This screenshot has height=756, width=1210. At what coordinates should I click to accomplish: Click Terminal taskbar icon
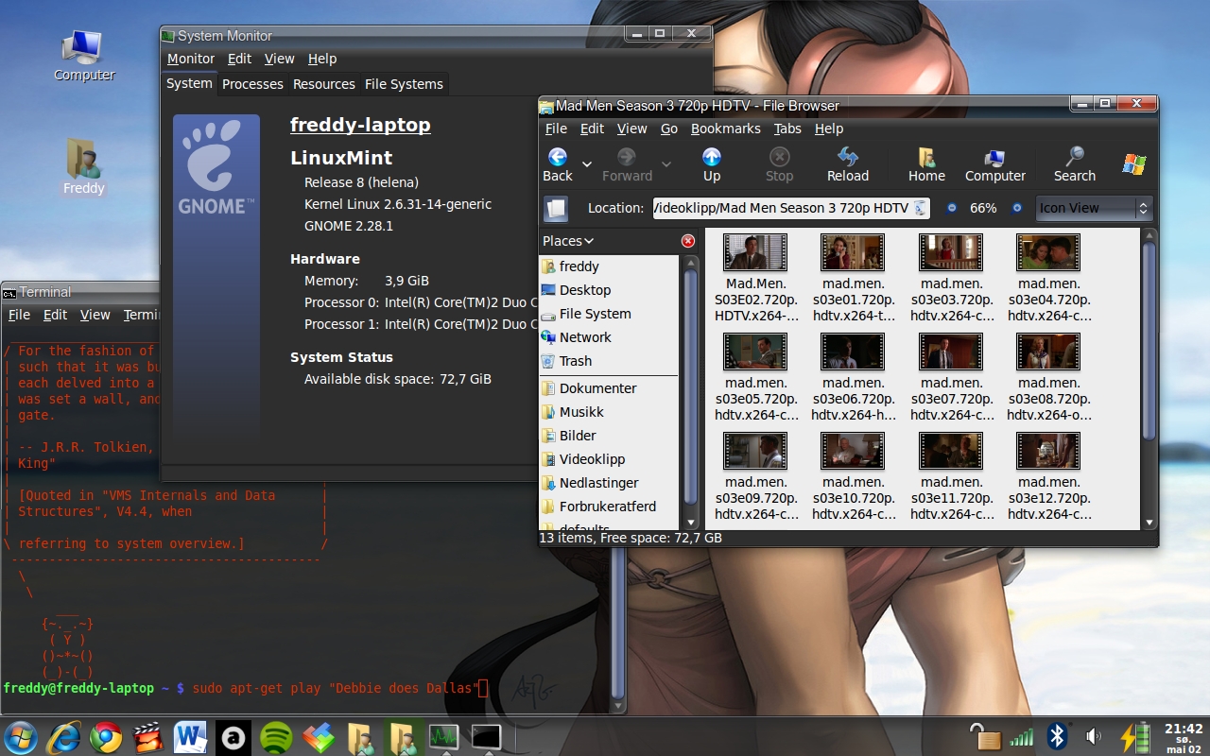[x=486, y=737]
